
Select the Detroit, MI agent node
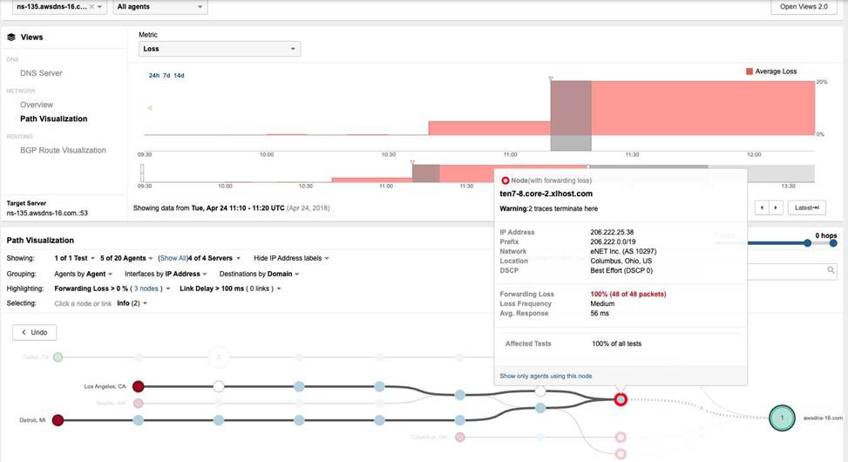pos(58,420)
